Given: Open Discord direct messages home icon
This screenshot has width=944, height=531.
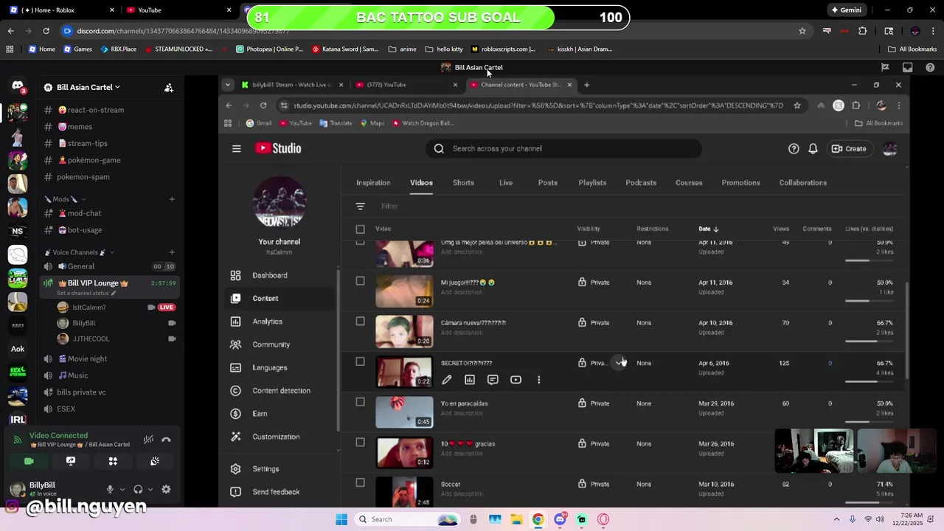Looking at the screenshot, I should click(x=18, y=86).
